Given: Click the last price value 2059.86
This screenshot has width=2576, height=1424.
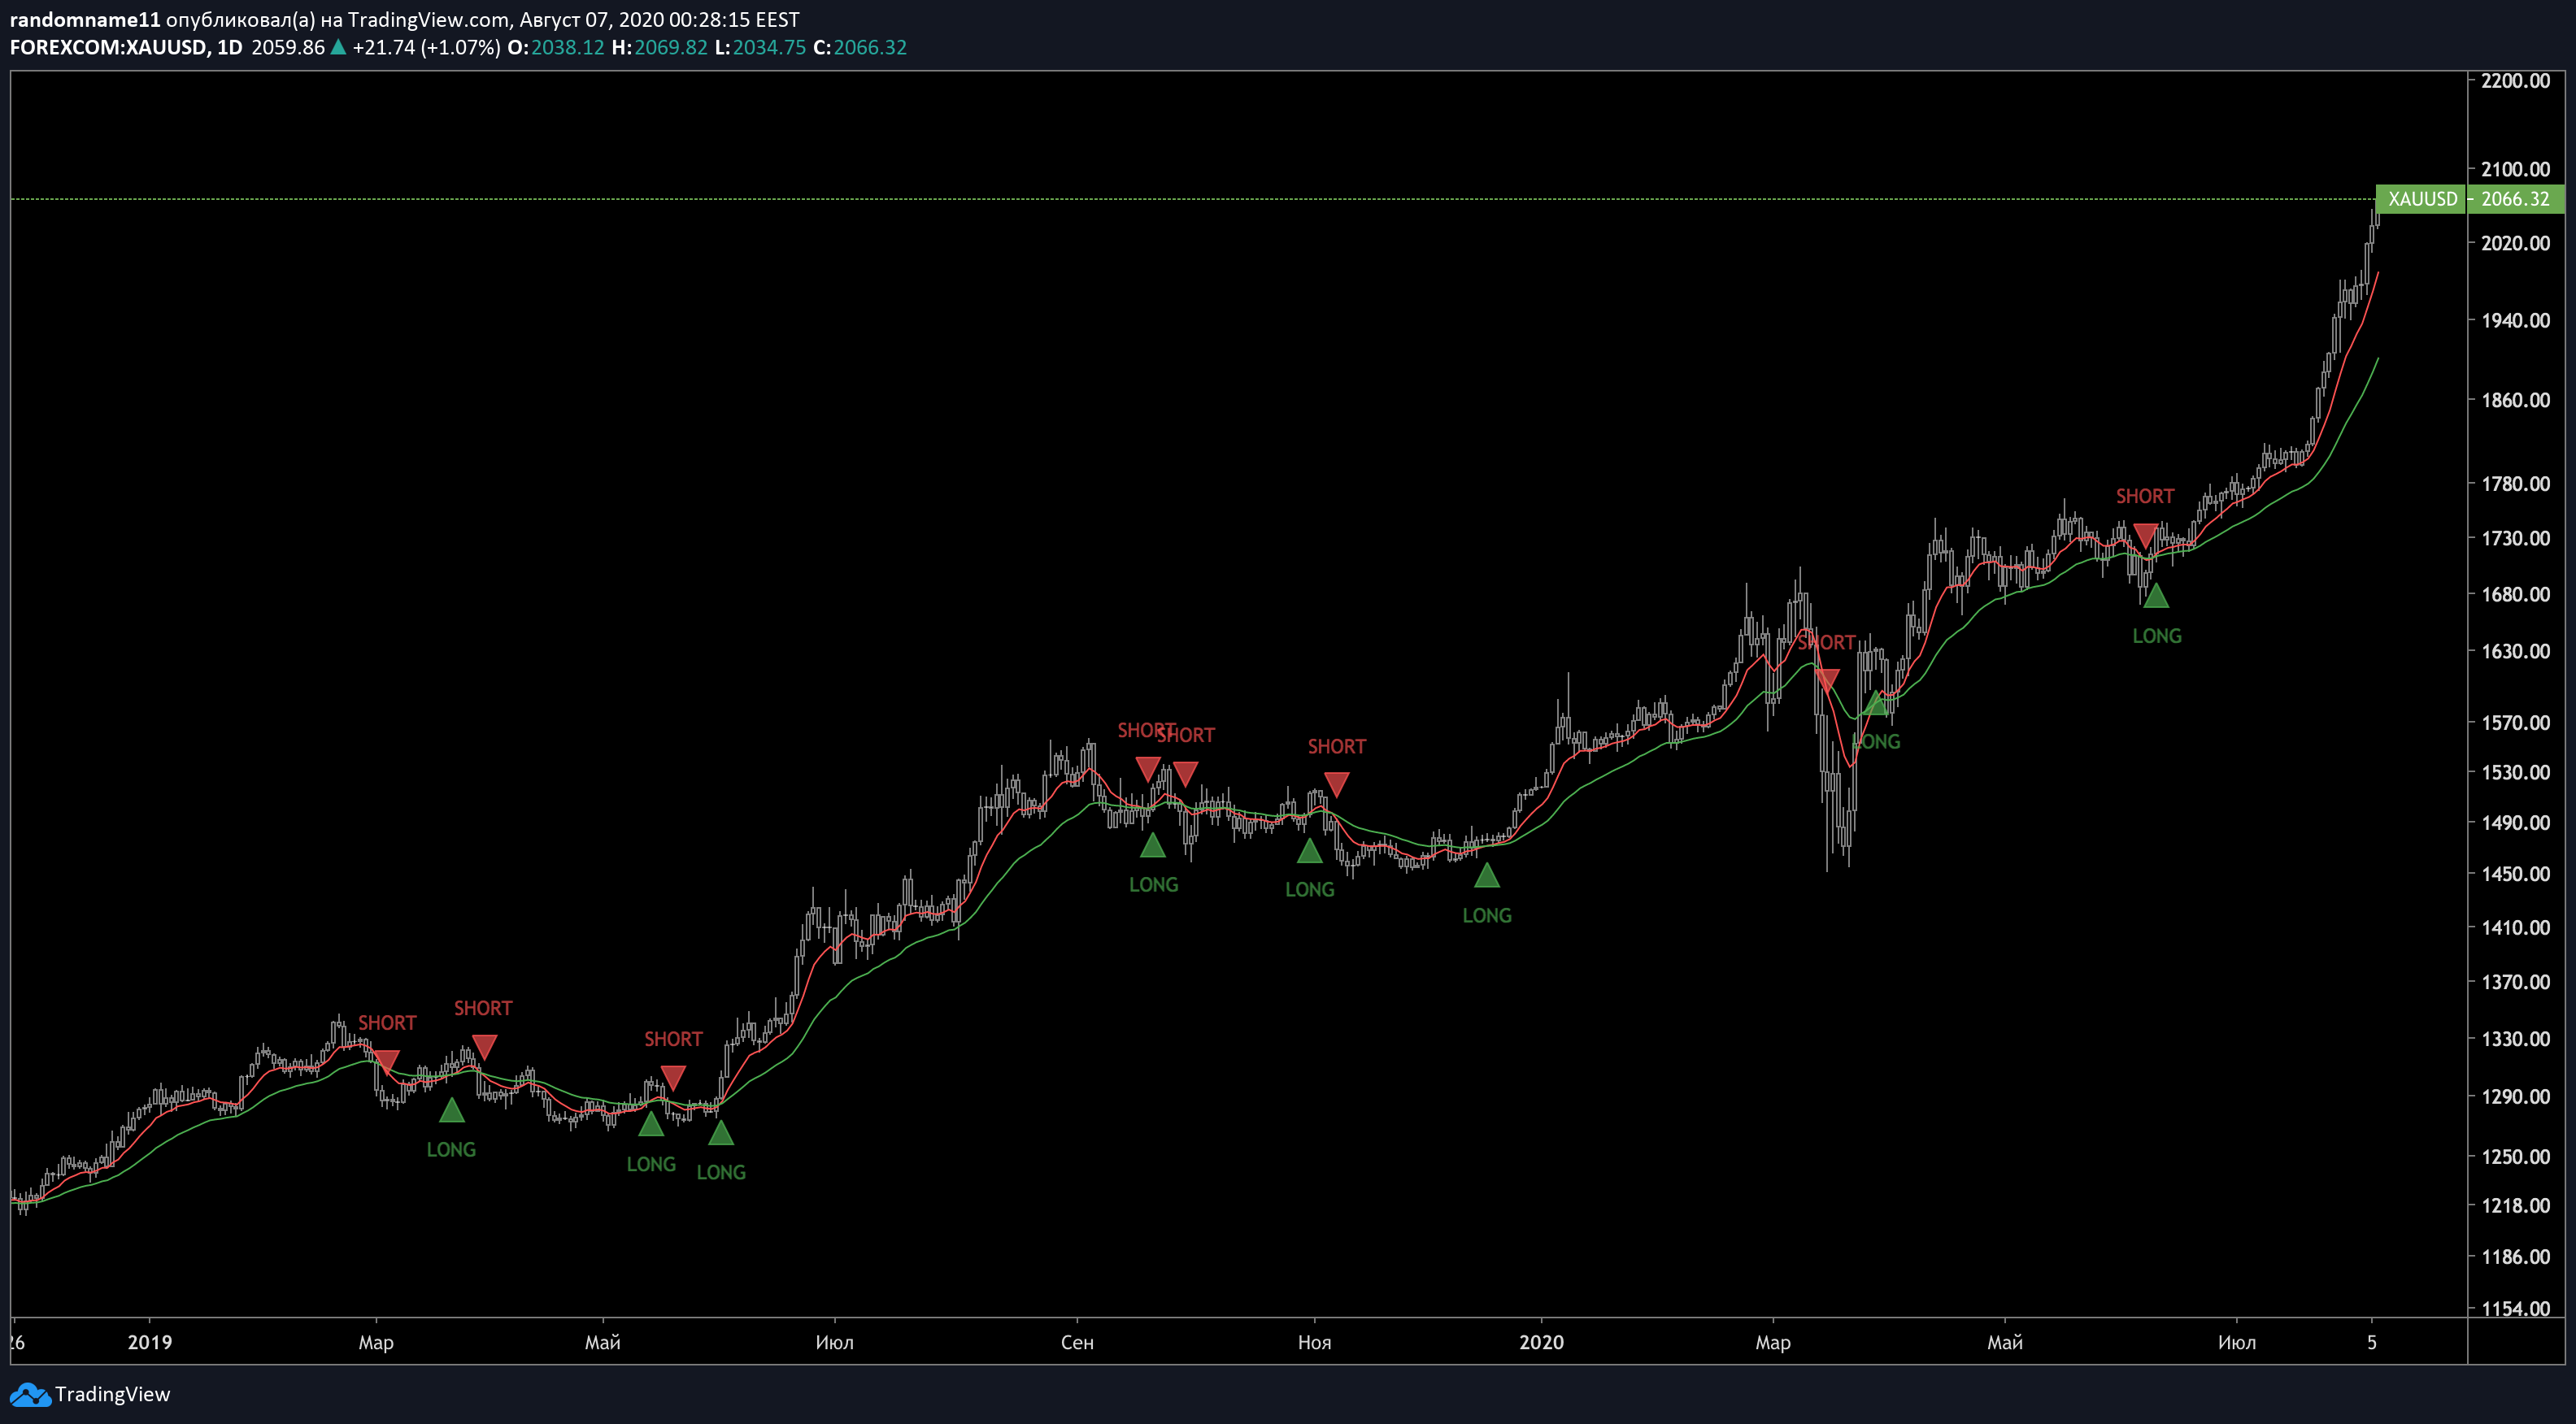Looking at the screenshot, I should 288,47.
